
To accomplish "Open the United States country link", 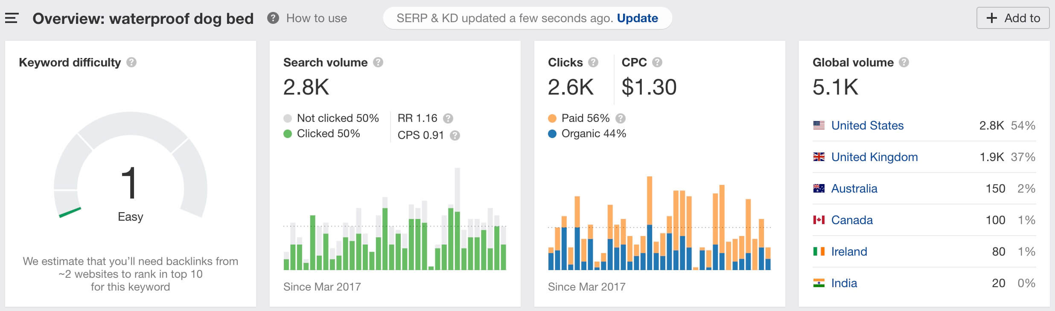I will click(867, 126).
